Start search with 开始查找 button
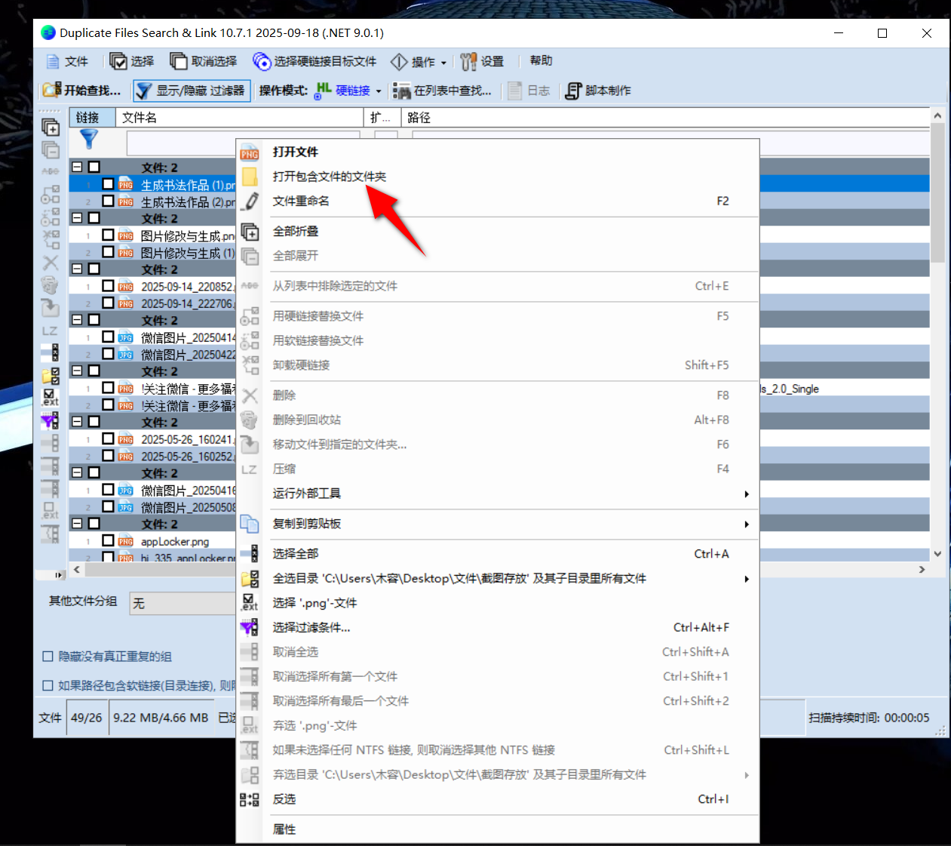Screen dimensions: 951x846 click(x=82, y=91)
